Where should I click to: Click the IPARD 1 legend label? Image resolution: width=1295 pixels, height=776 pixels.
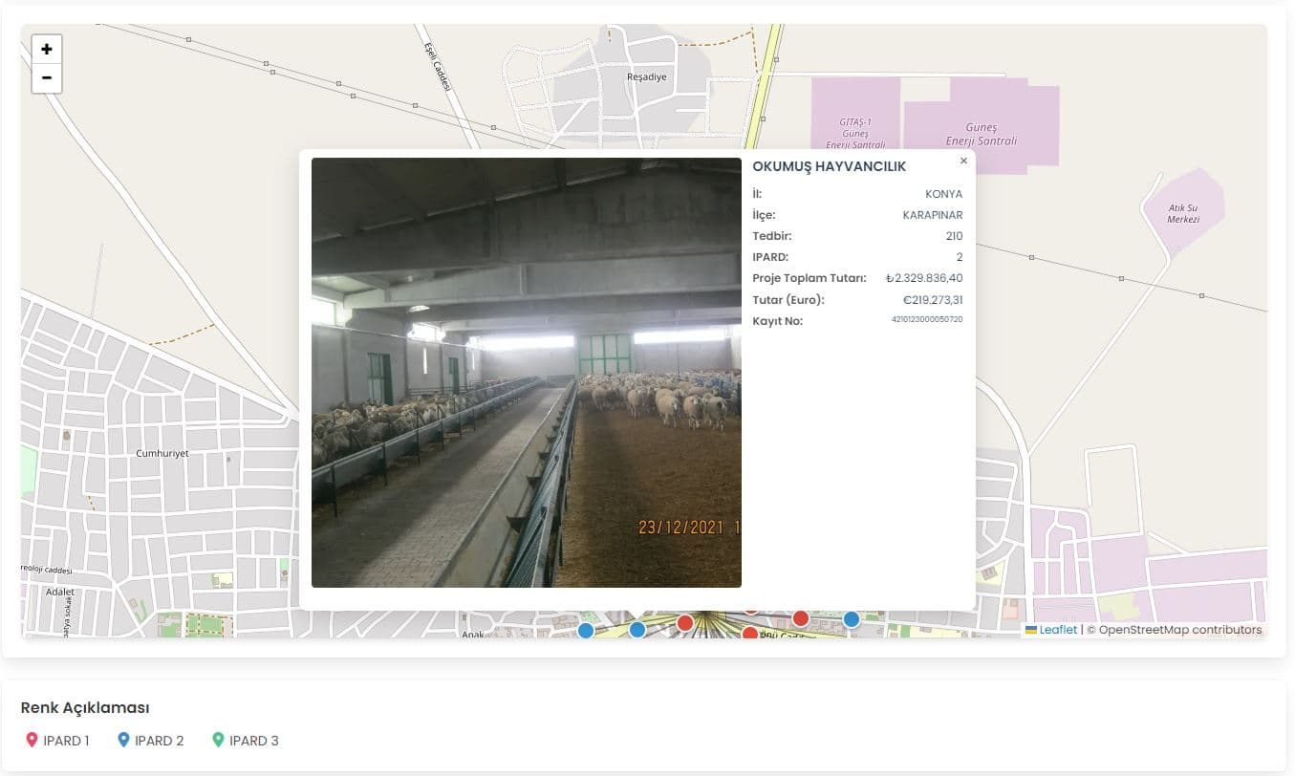(66, 741)
